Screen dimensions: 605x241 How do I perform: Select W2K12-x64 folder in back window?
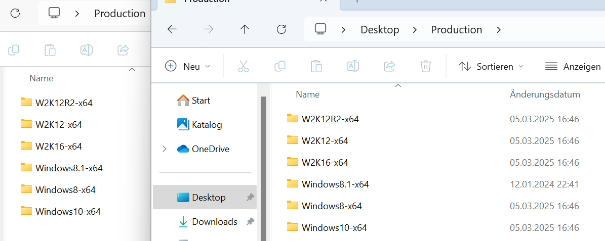tap(51, 124)
